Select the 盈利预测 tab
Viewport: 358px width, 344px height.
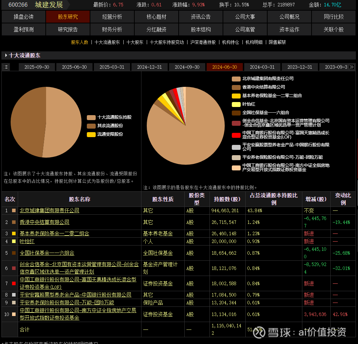click(23, 29)
